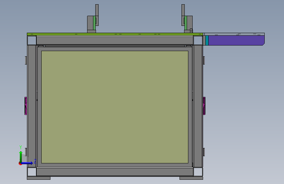Click the magenta latch on the right side
The image size is (284, 184).
[x=204, y=106]
